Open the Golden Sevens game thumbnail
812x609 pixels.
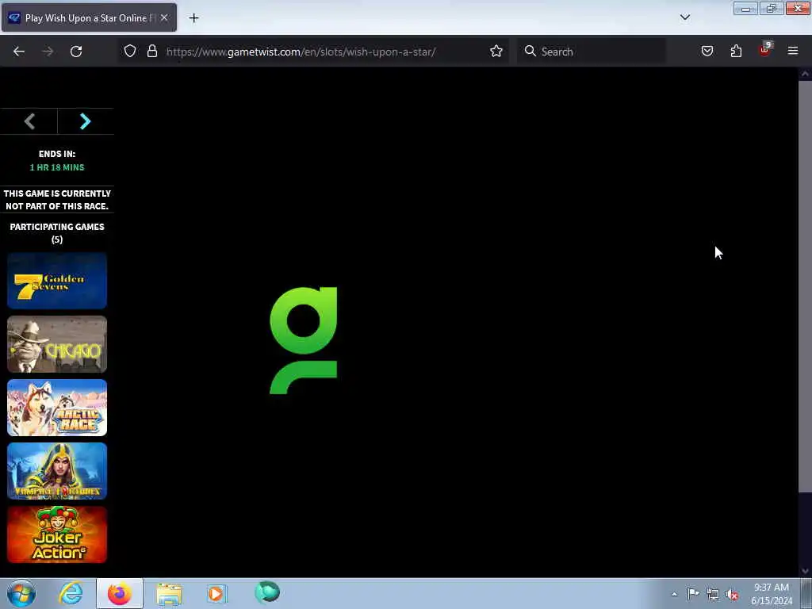(x=57, y=281)
